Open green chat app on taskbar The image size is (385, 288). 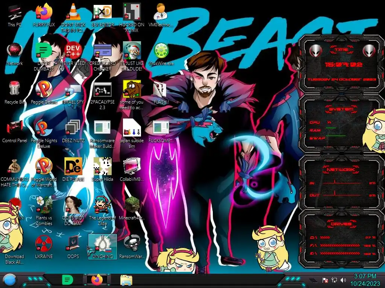(x=68, y=280)
